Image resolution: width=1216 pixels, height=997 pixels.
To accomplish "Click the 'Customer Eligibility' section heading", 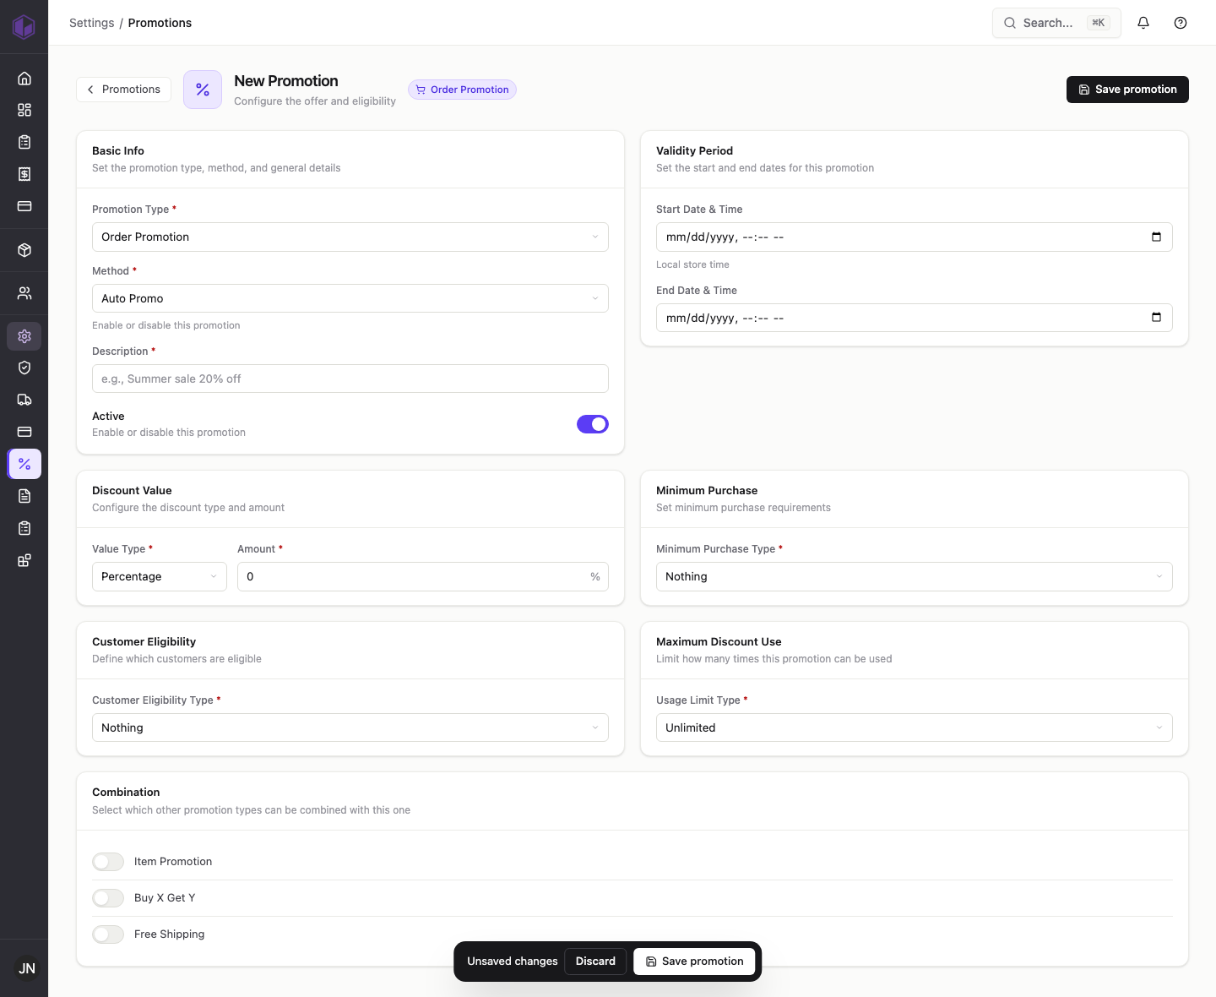I will 144,641.
